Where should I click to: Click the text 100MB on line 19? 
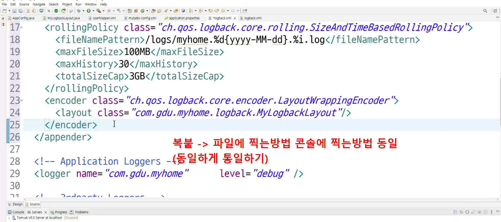(137, 52)
